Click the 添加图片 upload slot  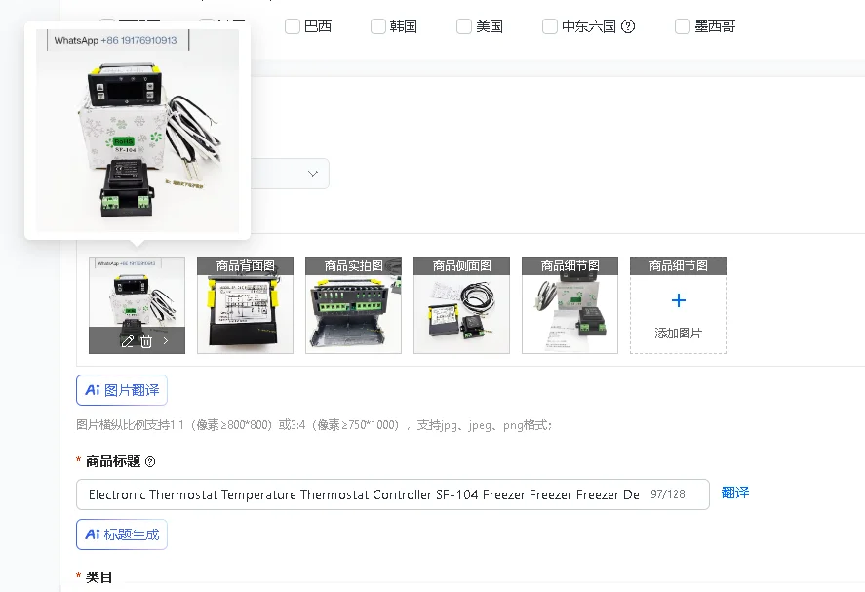pos(678,305)
